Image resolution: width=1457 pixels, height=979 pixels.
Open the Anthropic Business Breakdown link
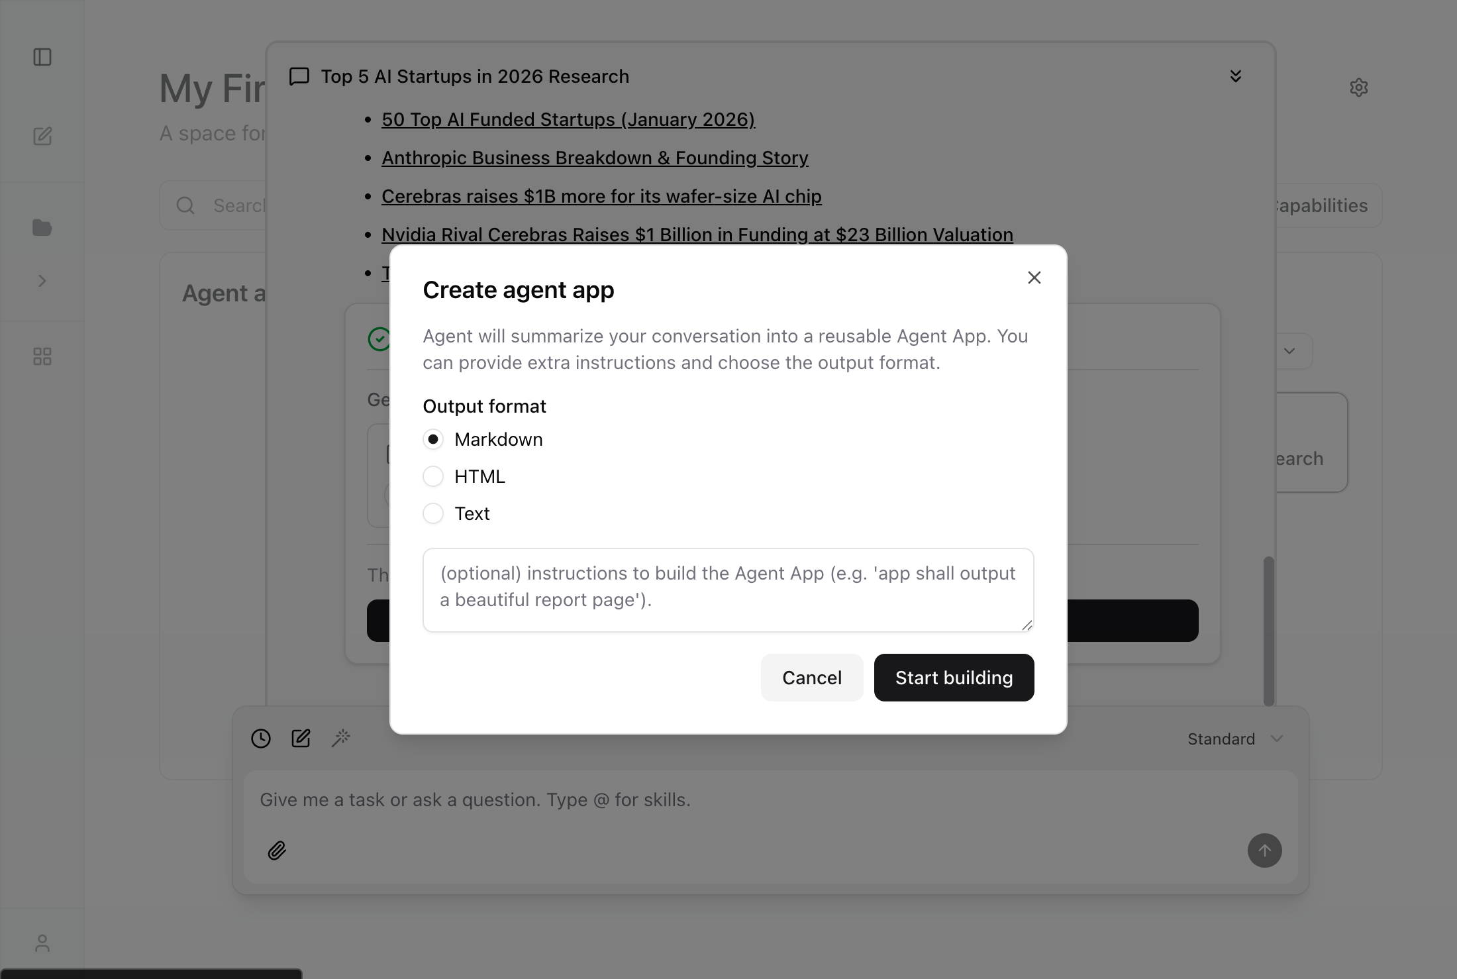(x=594, y=158)
